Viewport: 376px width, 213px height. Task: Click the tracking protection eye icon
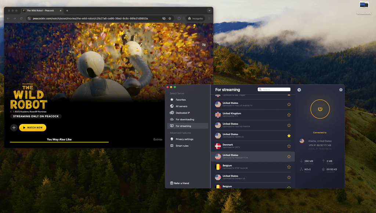click(164, 18)
